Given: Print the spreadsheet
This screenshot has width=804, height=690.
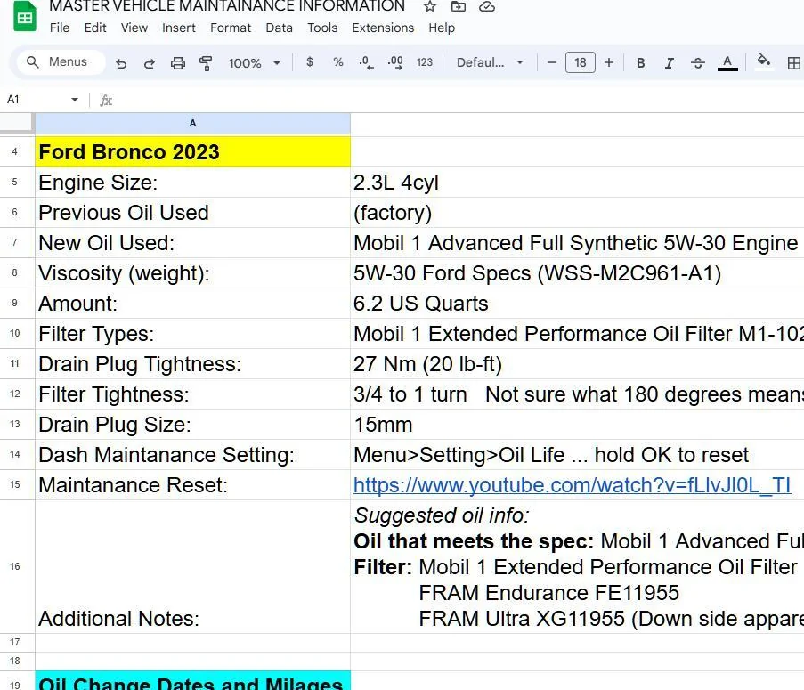Looking at the screenshot, I should (x=178, y=63).
